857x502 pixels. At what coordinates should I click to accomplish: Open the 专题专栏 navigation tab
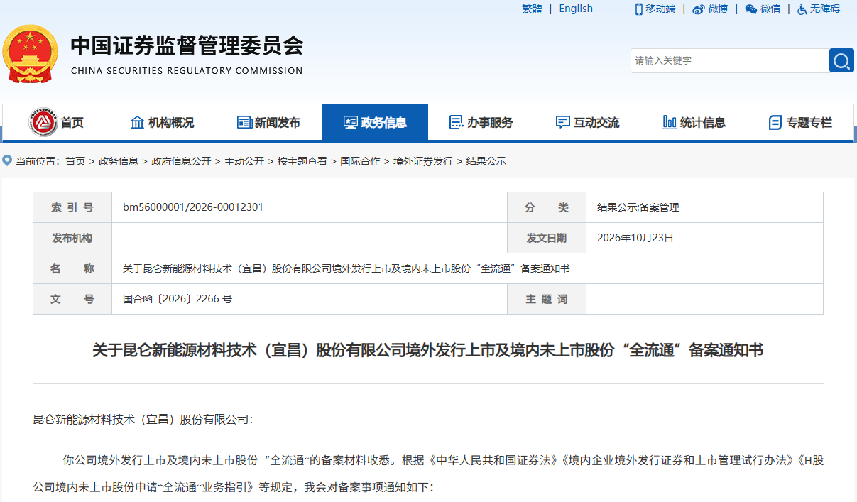(x=800, y=122)
